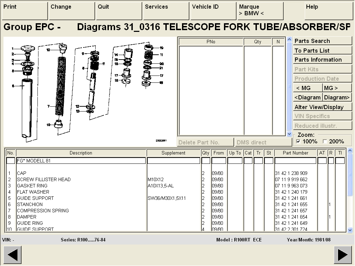Click the From column header
Viewport: 355px width, 266px height.
click(218, 153)
